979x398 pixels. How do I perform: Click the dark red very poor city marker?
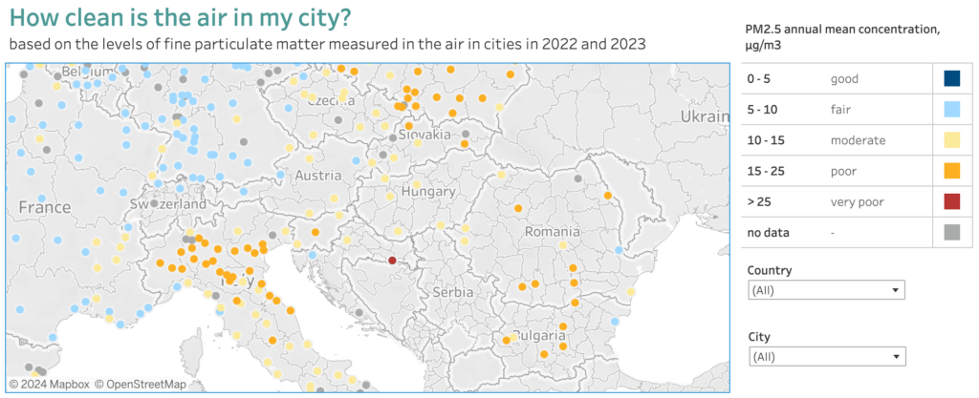click(392, 260)
